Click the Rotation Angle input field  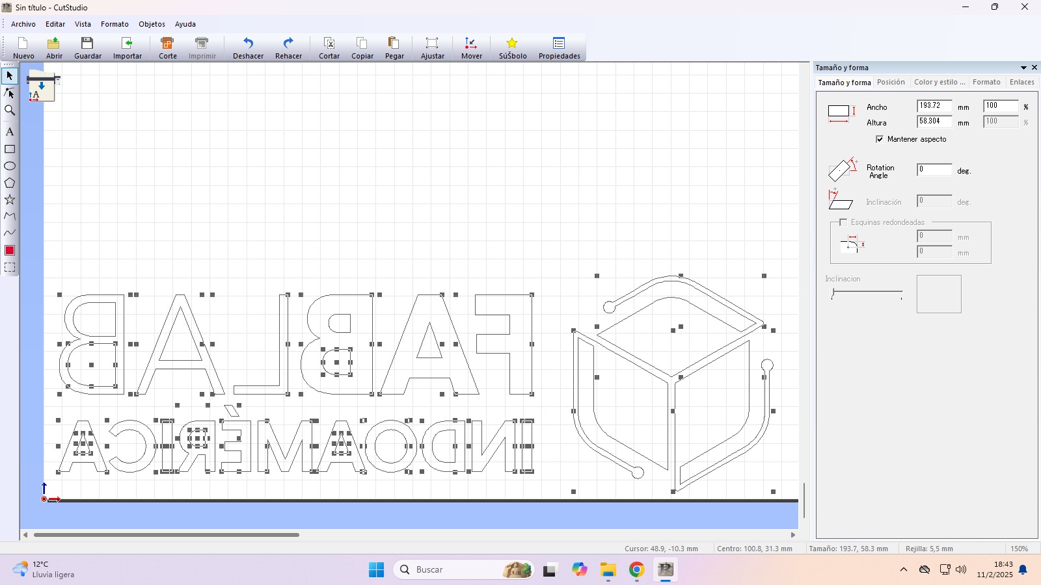click(934, 170)
